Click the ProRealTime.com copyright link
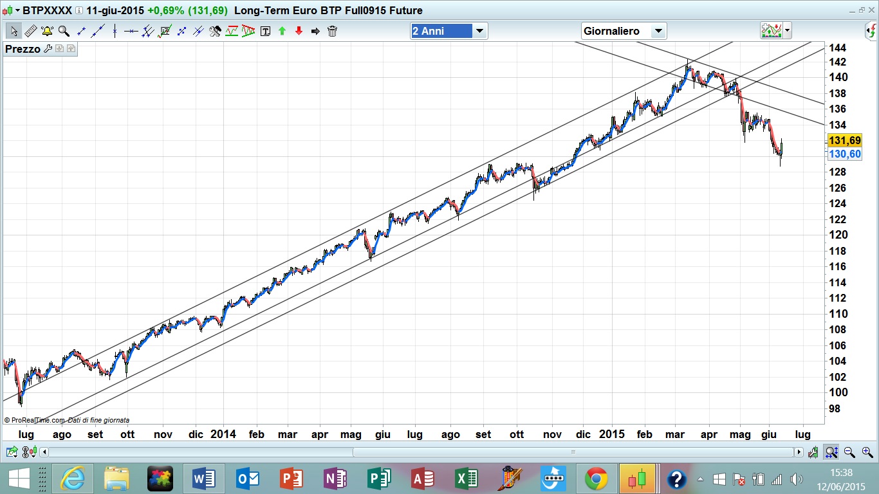Screen dimensions: 879x494 (x=34, y=420)
